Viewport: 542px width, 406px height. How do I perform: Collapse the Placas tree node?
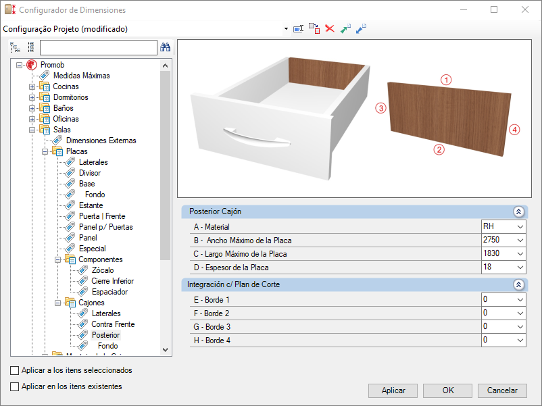[x=45, y=151]
